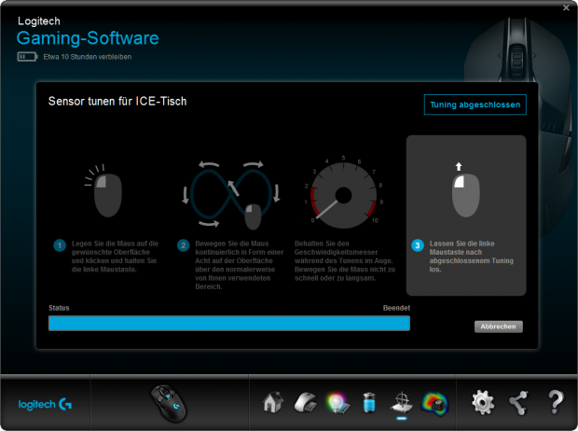Image resolution: width=578 pixels, height=431 pixels.
Task: Click the 'Lassen Sie die linke Maustaste' instruction
Action: tap(471, 257)
